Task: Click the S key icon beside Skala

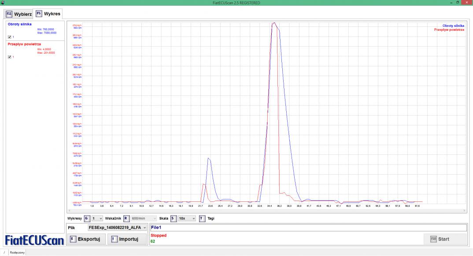Action: coord(173,218)
